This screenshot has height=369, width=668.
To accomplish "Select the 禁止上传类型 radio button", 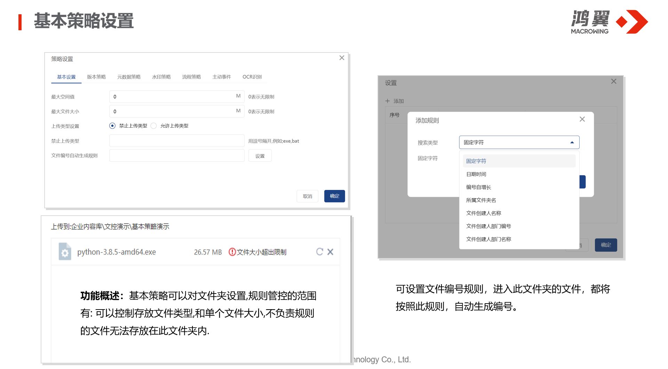I will [x=112, y=126].
